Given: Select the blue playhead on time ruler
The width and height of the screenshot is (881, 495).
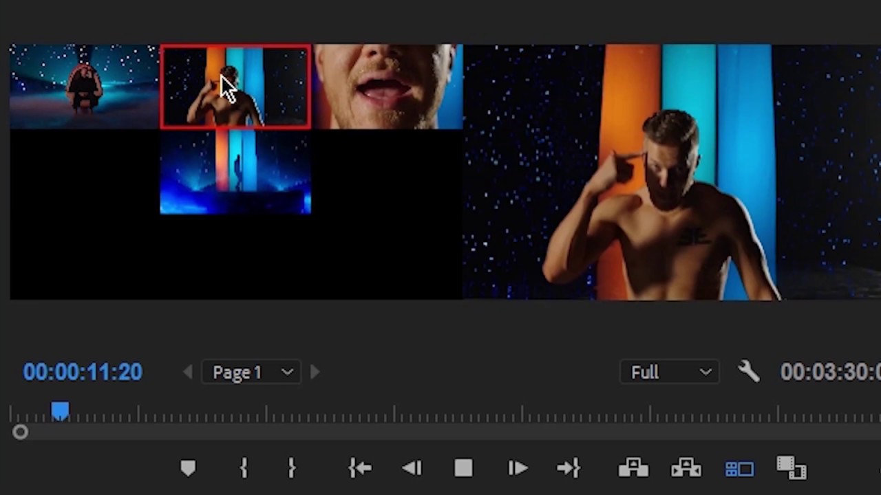Looking at the screenshot, I should click(60, 411).
